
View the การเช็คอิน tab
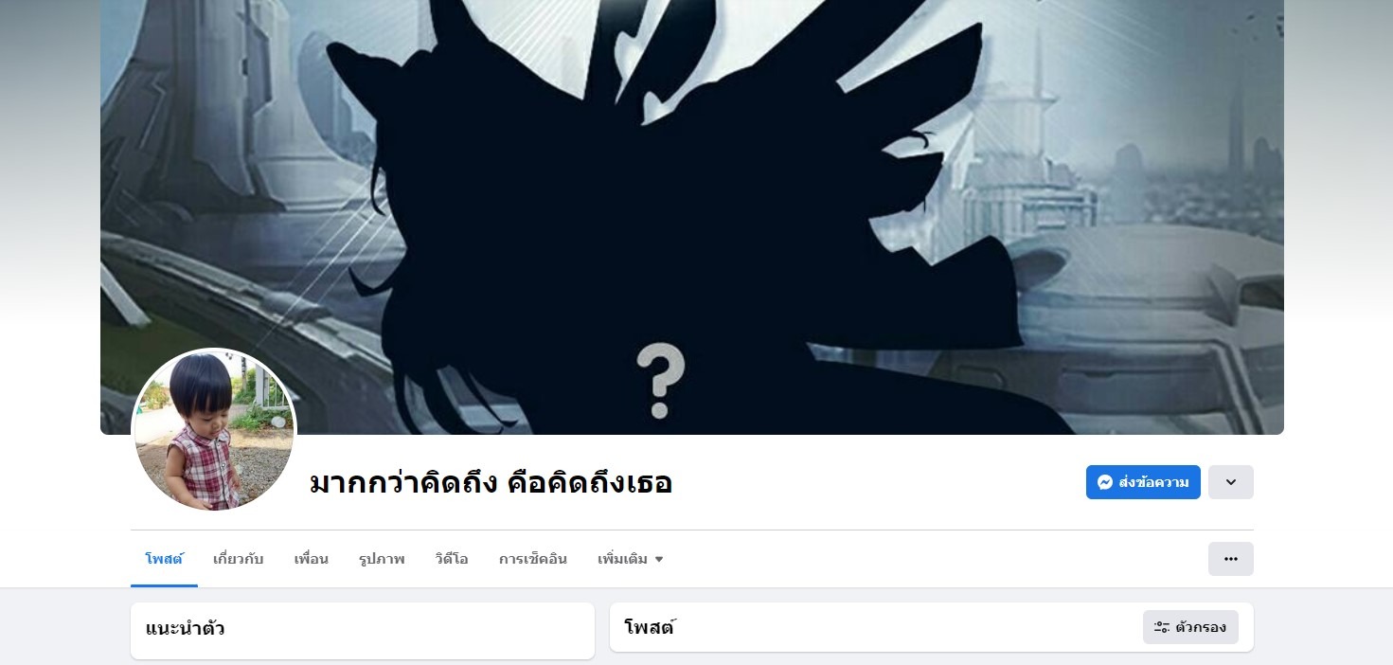(x=533, y=559)
